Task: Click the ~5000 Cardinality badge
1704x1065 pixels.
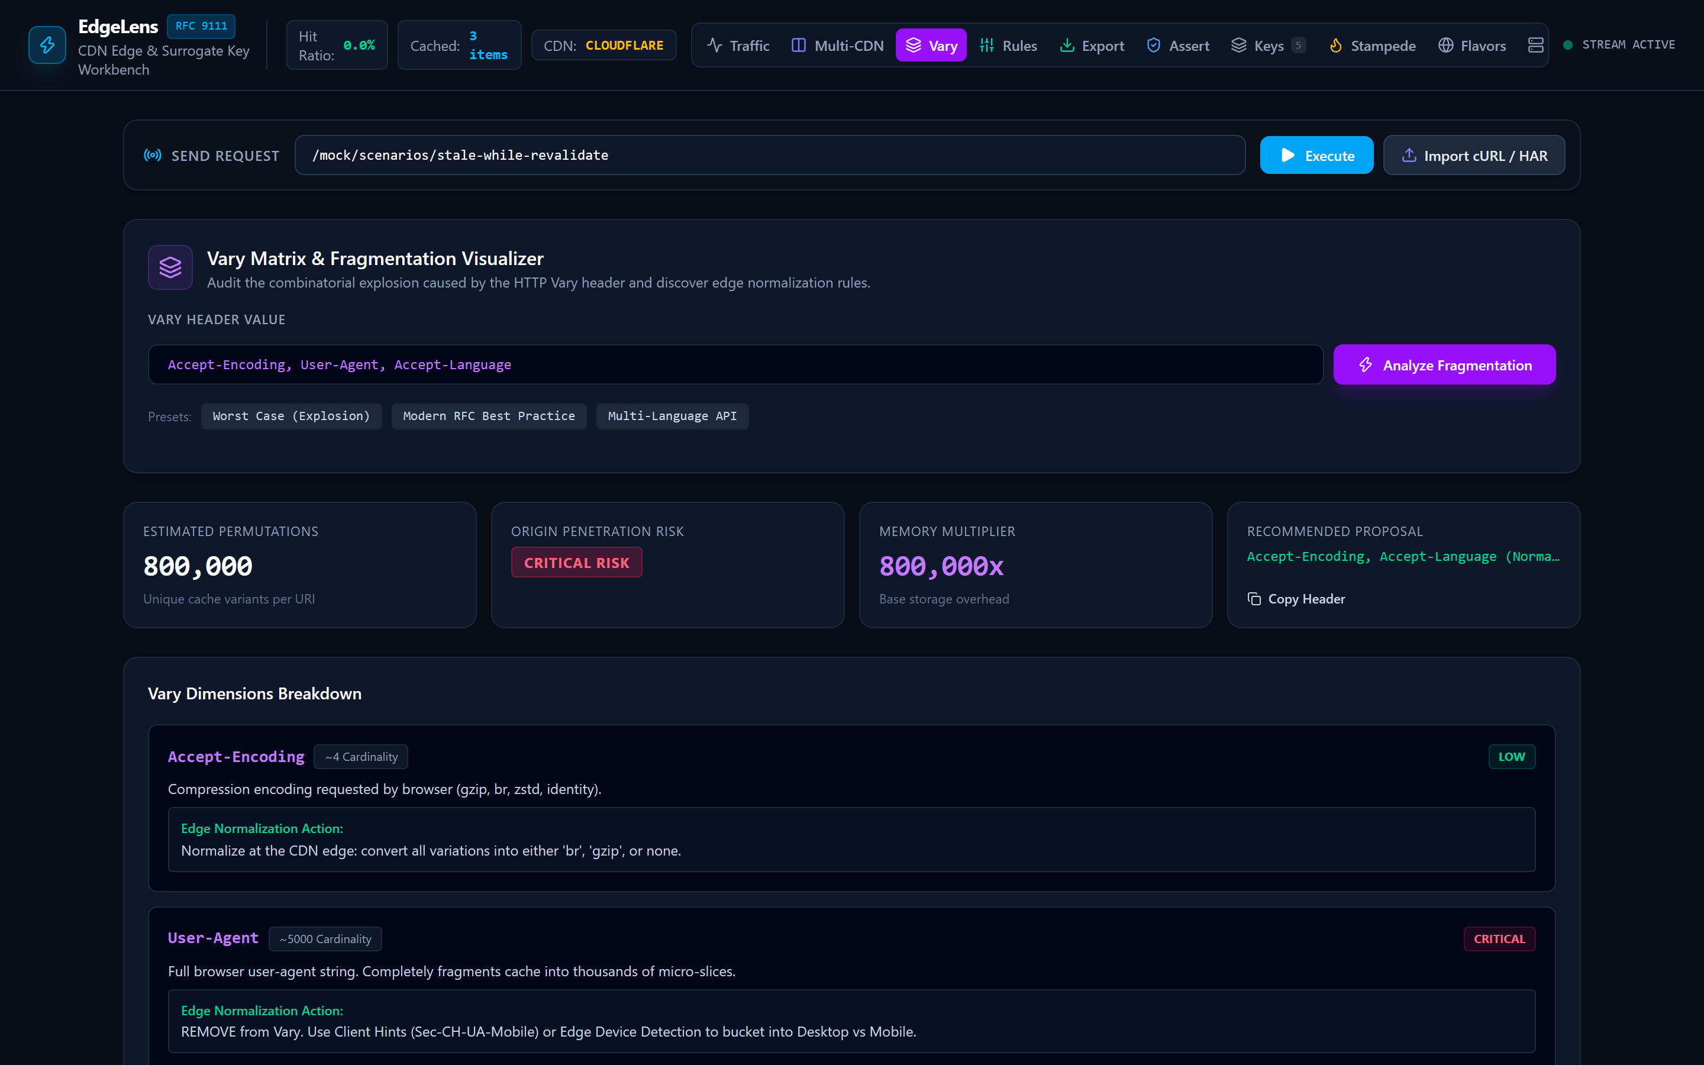Action: 325,939
